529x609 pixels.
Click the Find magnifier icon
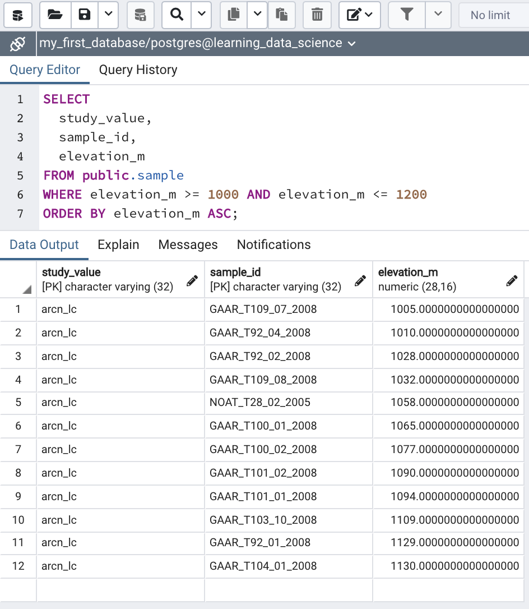177,15
